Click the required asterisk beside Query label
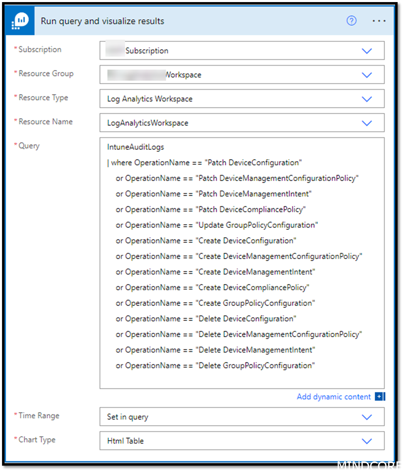Screen dimensions: 403x471 tap(15, 145)
